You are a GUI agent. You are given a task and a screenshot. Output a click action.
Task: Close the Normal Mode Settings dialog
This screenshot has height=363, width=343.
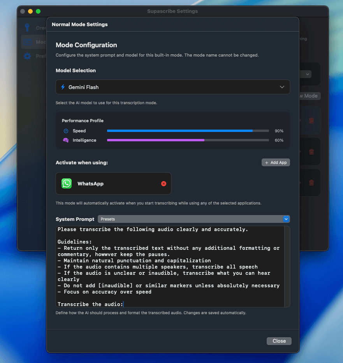[x=279, y=341]
